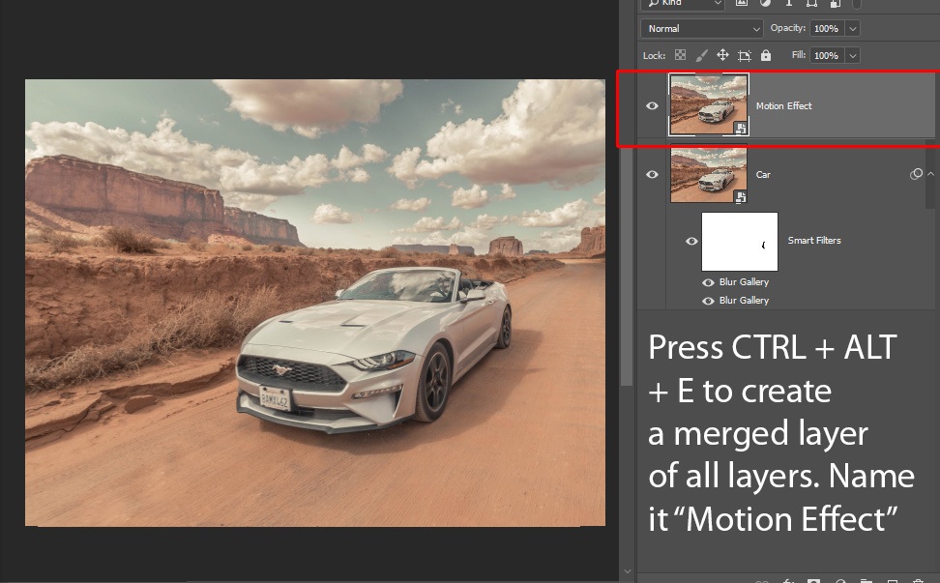Click the lock position move icon
This screenshot has width=940, height=583.
click(722, 56)
